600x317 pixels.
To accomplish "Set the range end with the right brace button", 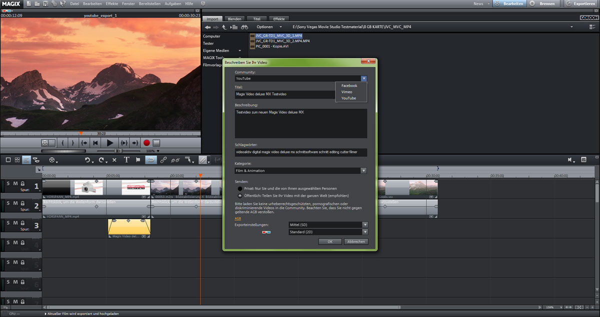I will [72, 143].
